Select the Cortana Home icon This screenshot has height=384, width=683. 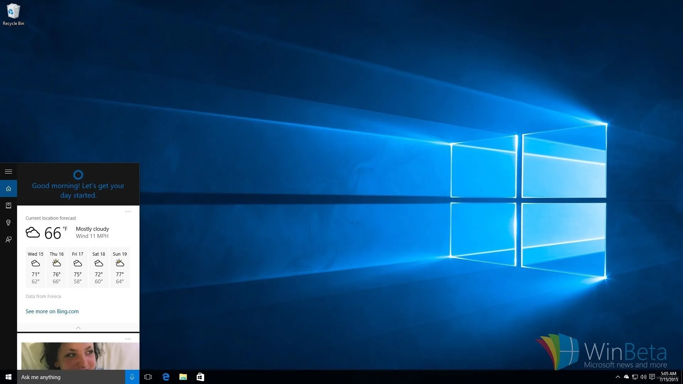[9, 188]
